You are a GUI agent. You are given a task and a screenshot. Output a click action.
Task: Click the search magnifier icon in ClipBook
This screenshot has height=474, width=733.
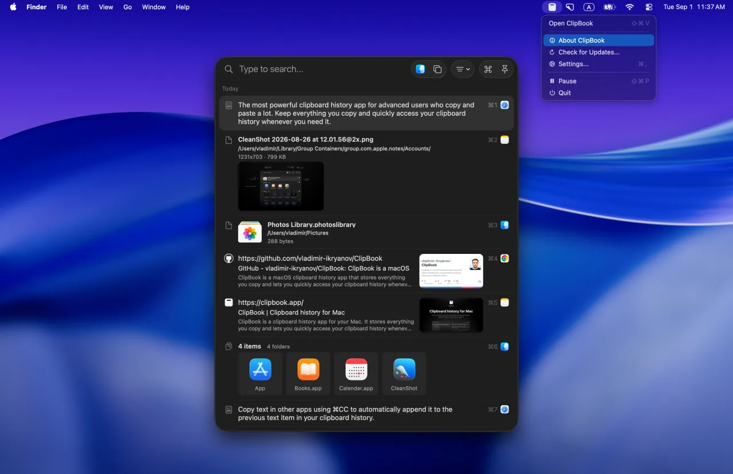click(x=228, y=69)
